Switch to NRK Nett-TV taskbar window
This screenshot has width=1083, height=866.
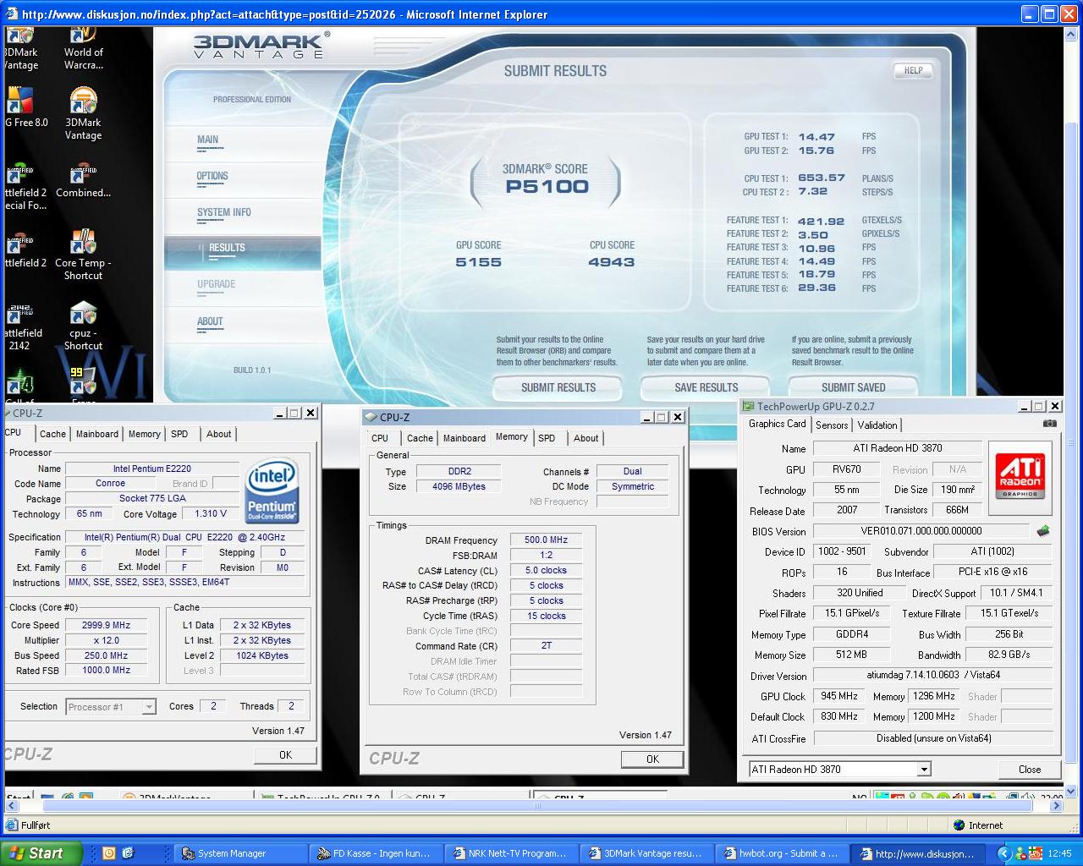[510, 853]
